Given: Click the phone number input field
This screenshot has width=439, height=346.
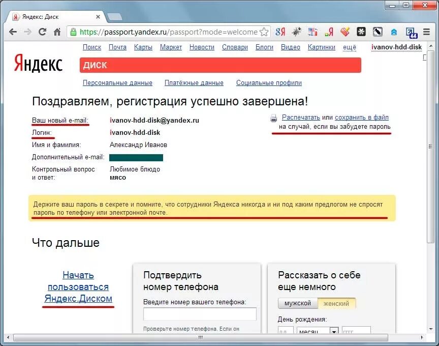Looking at the screenshot, I should 200,314.
